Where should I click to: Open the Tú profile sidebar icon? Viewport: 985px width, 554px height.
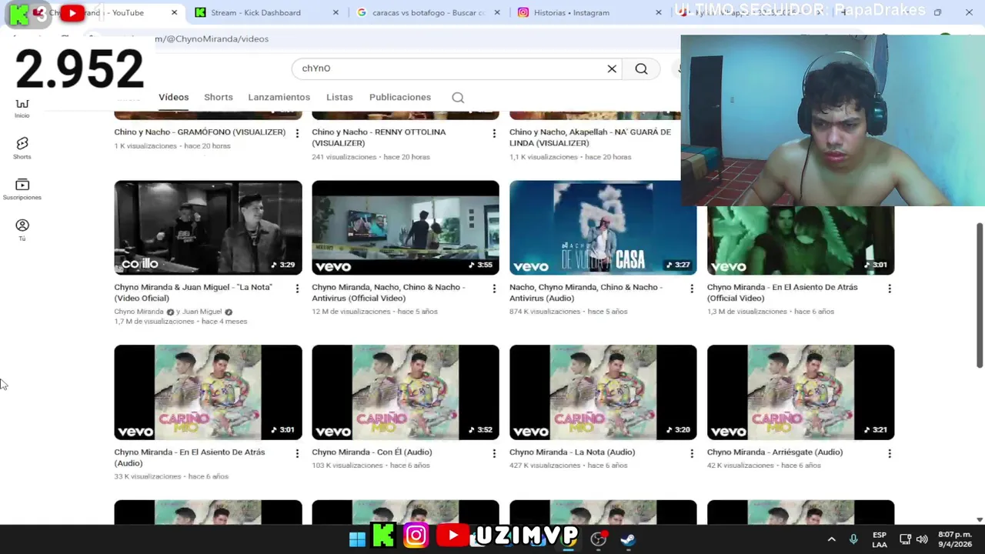click(x=22, y=230)
